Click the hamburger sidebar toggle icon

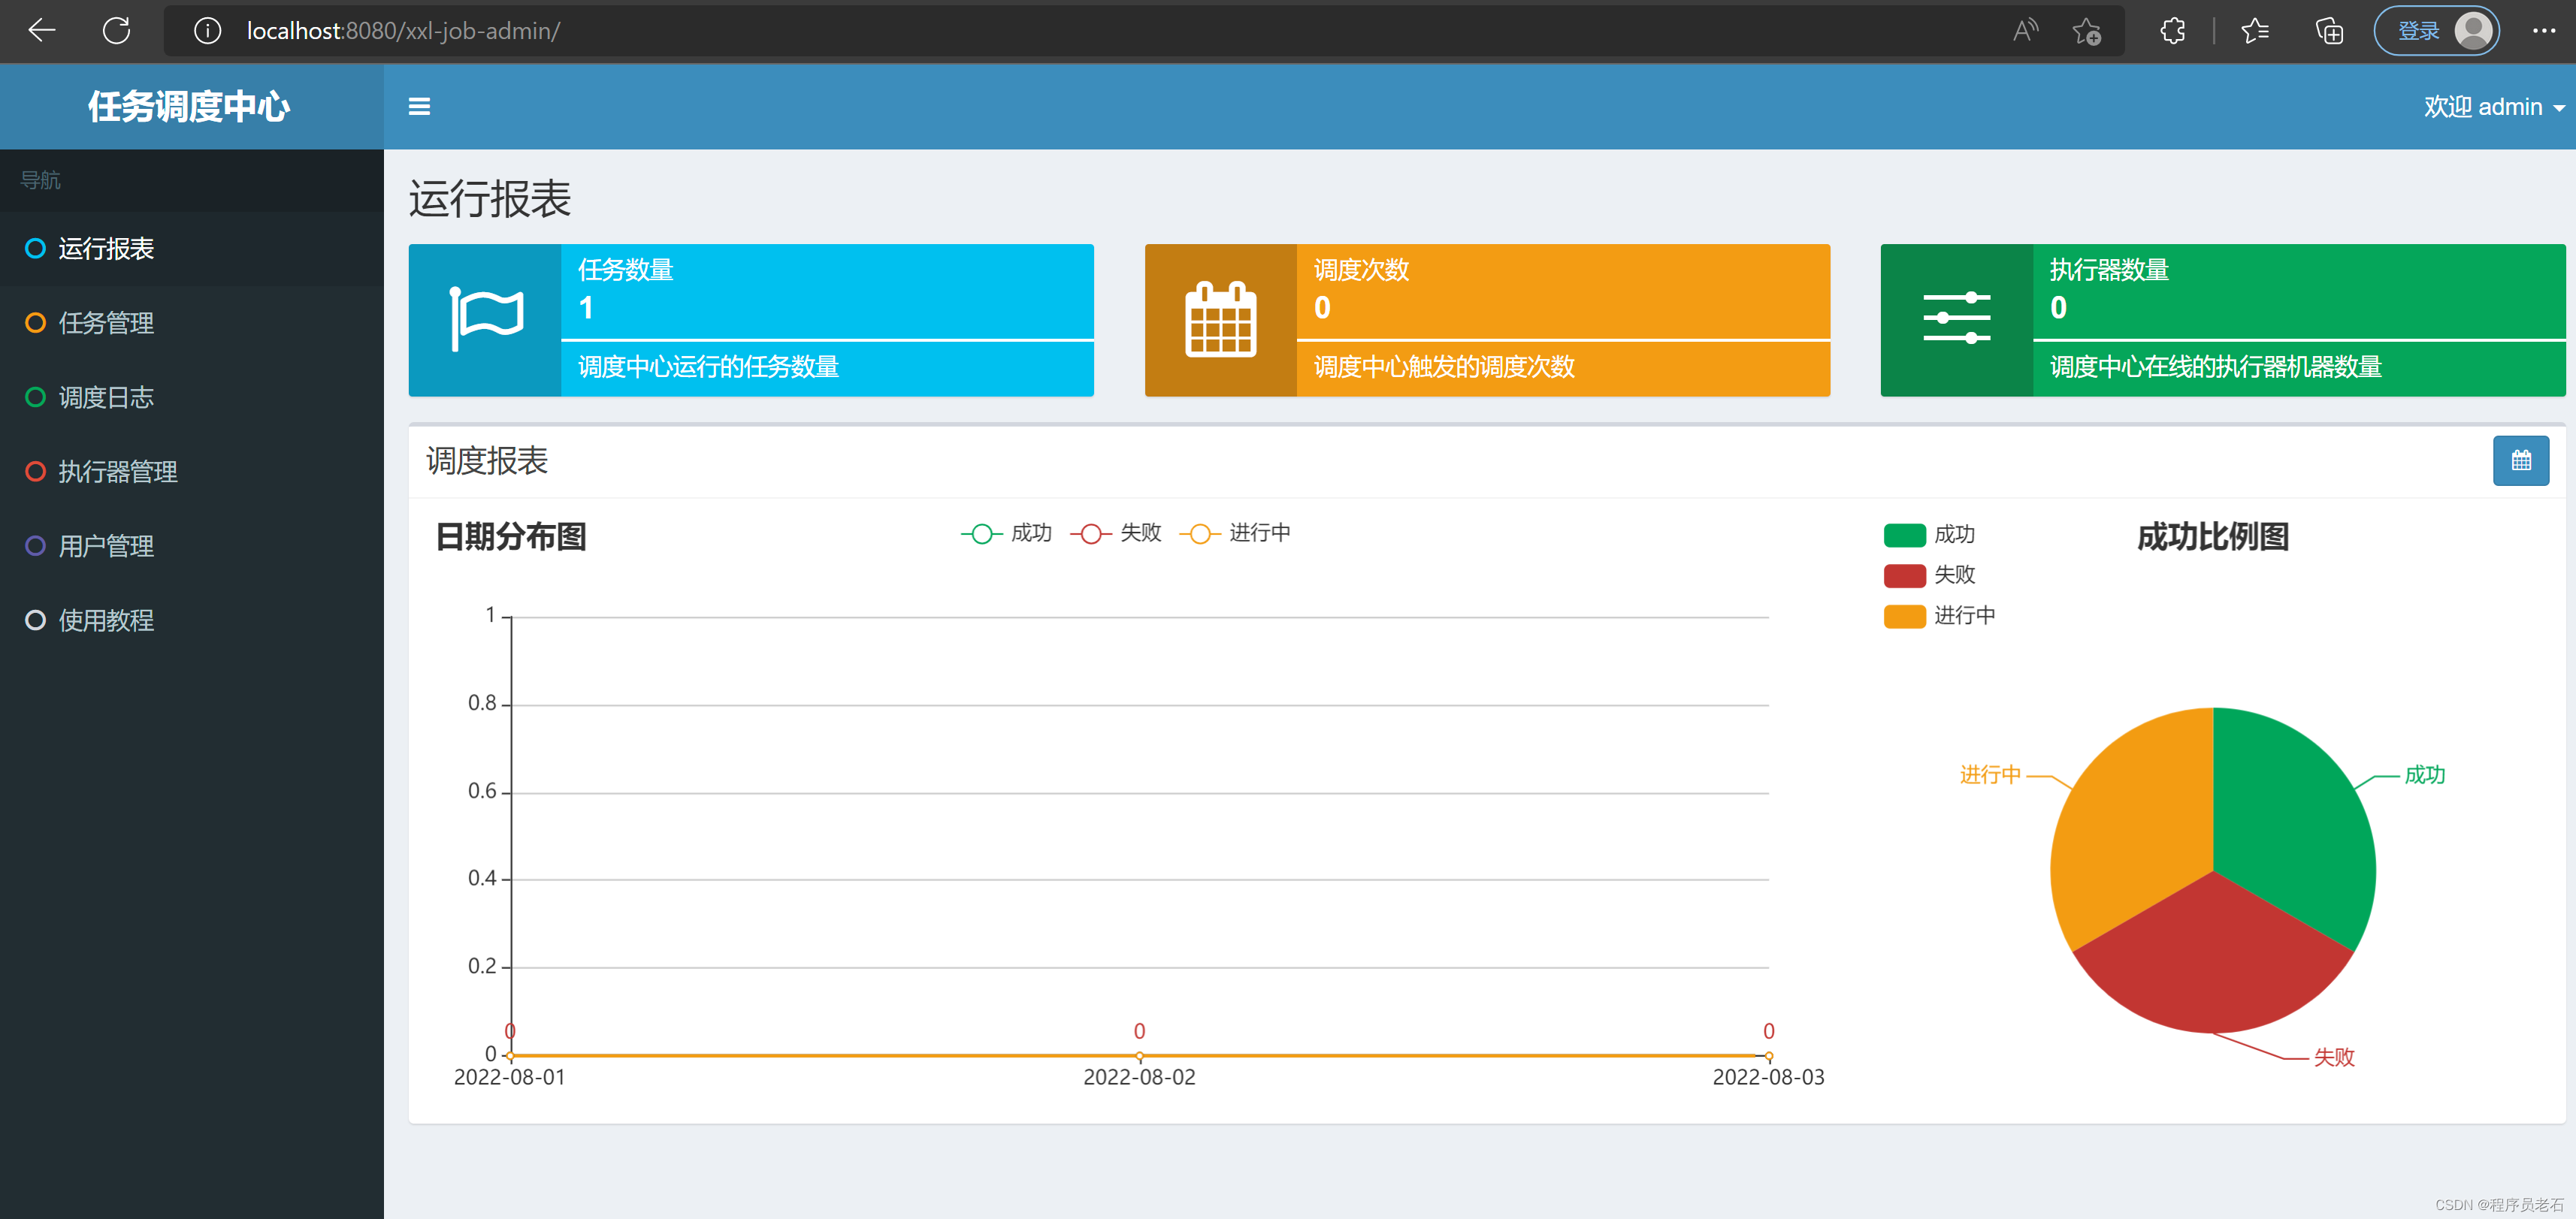point(419,106)
